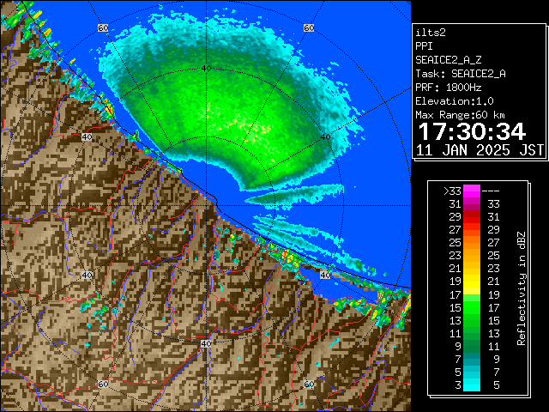Pick the orange 25–27 dBZ legend swatch
Viewport: 549px width, 412px height.
pos(472,243)
